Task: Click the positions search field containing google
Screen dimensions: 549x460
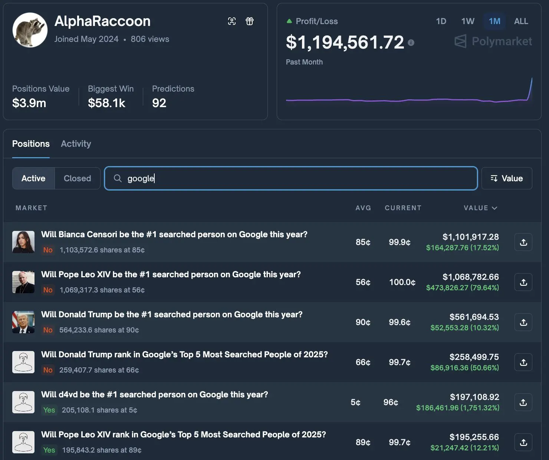Action: click(291, 178)
